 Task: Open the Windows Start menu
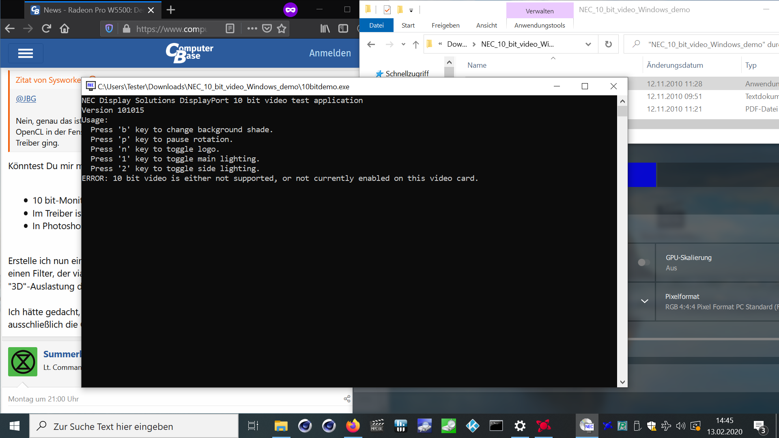(15, 426)
